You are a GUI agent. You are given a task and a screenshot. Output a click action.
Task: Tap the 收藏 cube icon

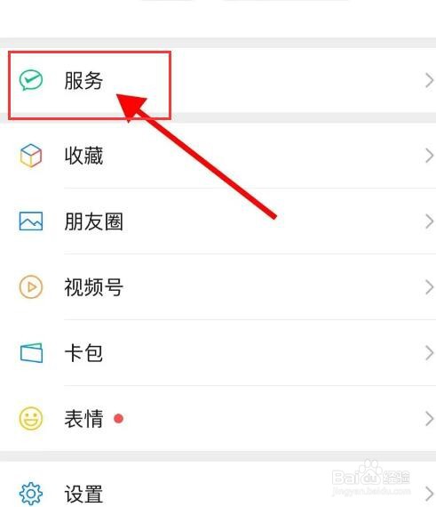(x=31, y=156)
